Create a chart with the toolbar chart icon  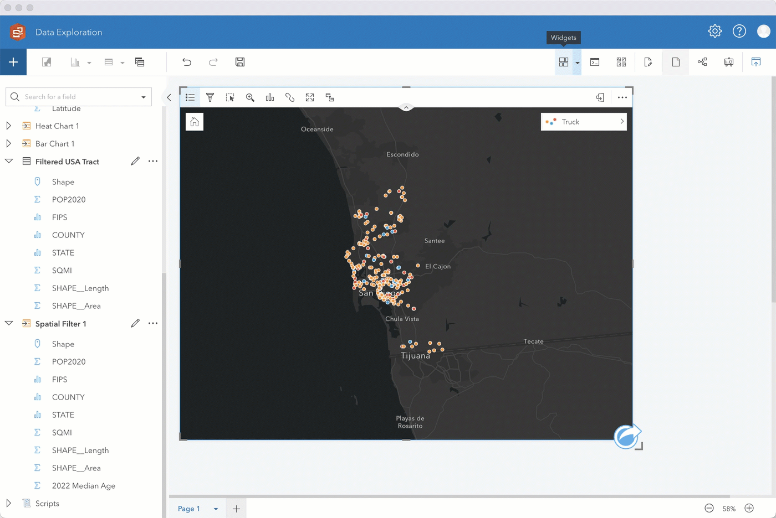pyautogui.click(x=75, y=62)
